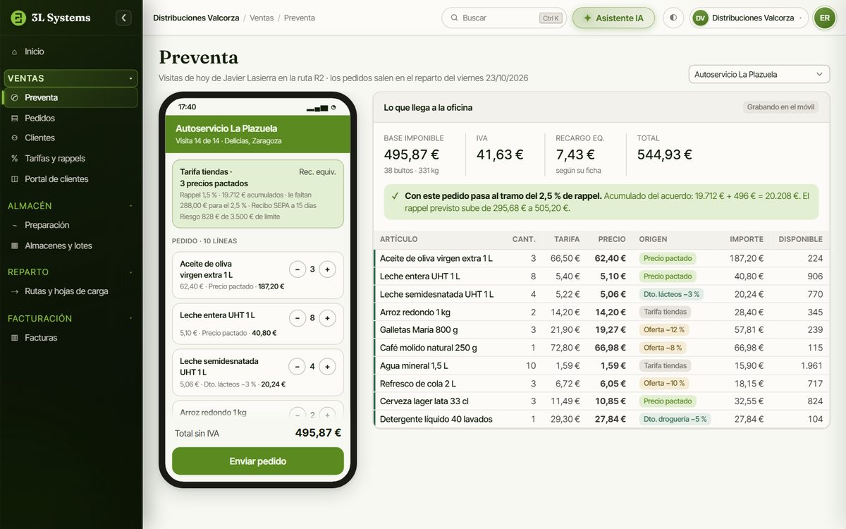Decrease Leche semidesnatada quantity with minus
846x529 pixels.
298,367
